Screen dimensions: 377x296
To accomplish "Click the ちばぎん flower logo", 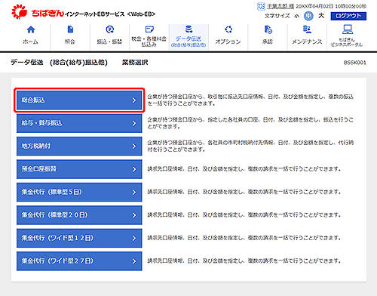I will pyautogui.click(x=19, y=11).
